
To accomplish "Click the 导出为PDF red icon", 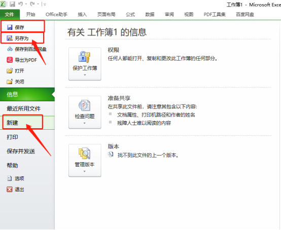I will pyautogui.click(x=10, y=60).
